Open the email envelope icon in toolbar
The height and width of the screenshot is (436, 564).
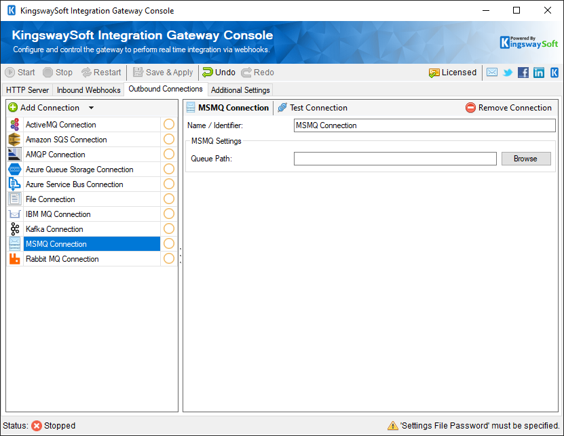(492, 73)
